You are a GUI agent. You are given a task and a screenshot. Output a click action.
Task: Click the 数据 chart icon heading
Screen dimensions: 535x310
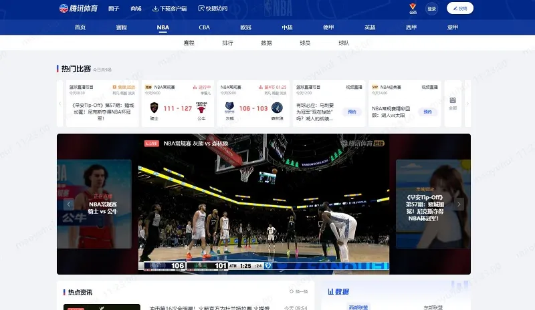click(x=338, y=291)
